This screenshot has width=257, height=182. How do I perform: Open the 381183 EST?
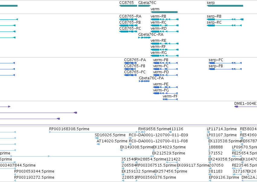click(x=210, y=174)
